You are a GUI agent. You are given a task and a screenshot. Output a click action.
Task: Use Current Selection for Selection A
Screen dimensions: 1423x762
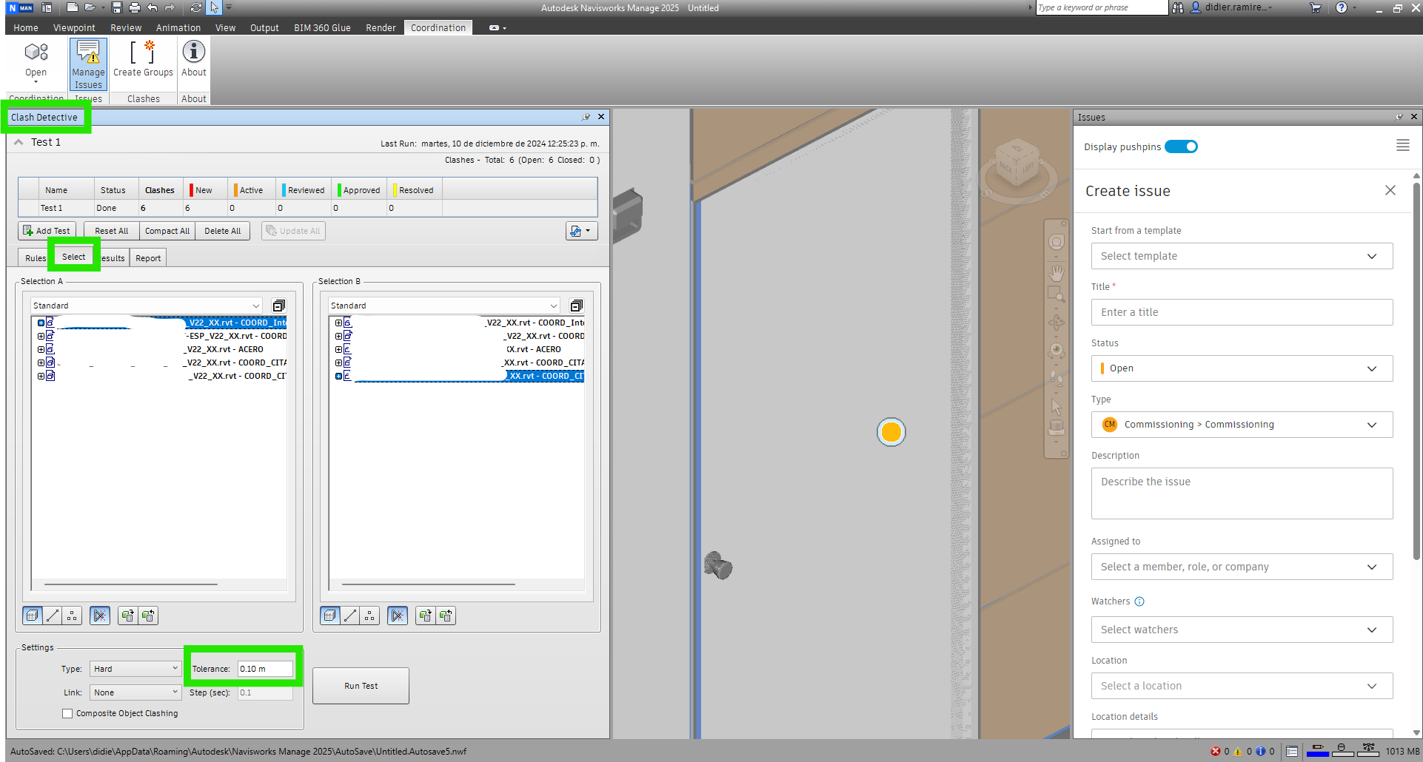[128, 616]
